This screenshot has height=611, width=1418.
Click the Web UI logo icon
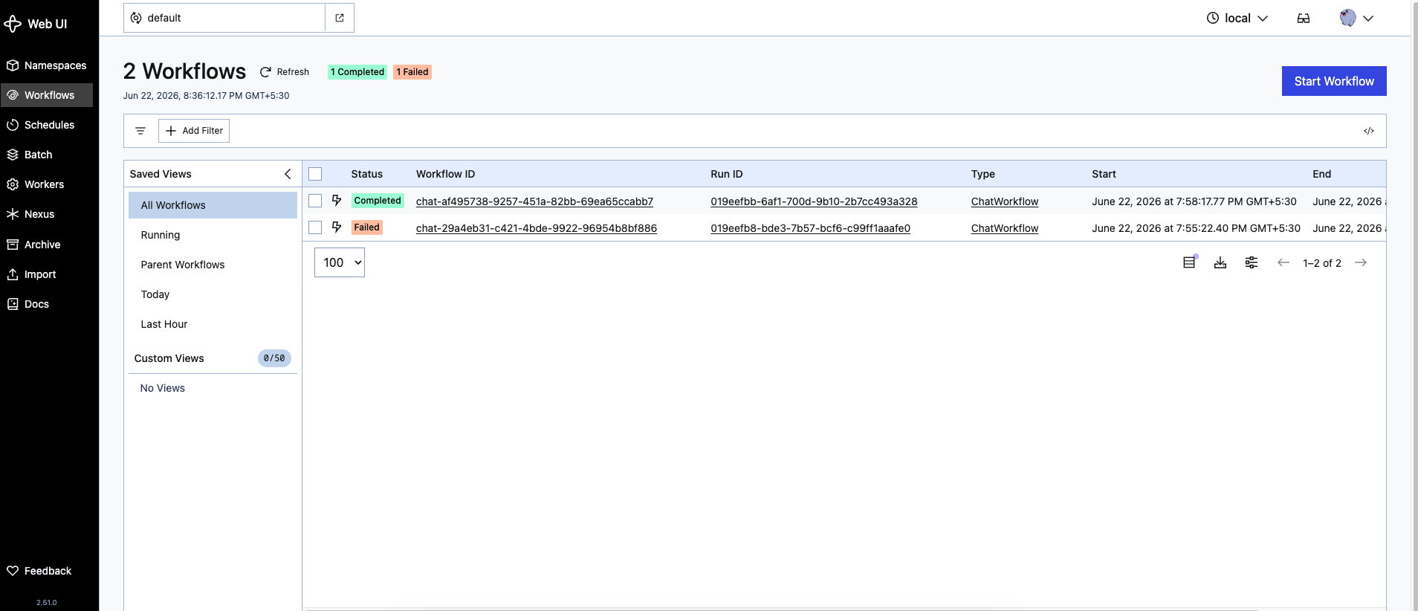[x=13, y=24]
